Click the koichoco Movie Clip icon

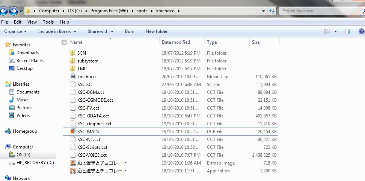tap(73, 77)
